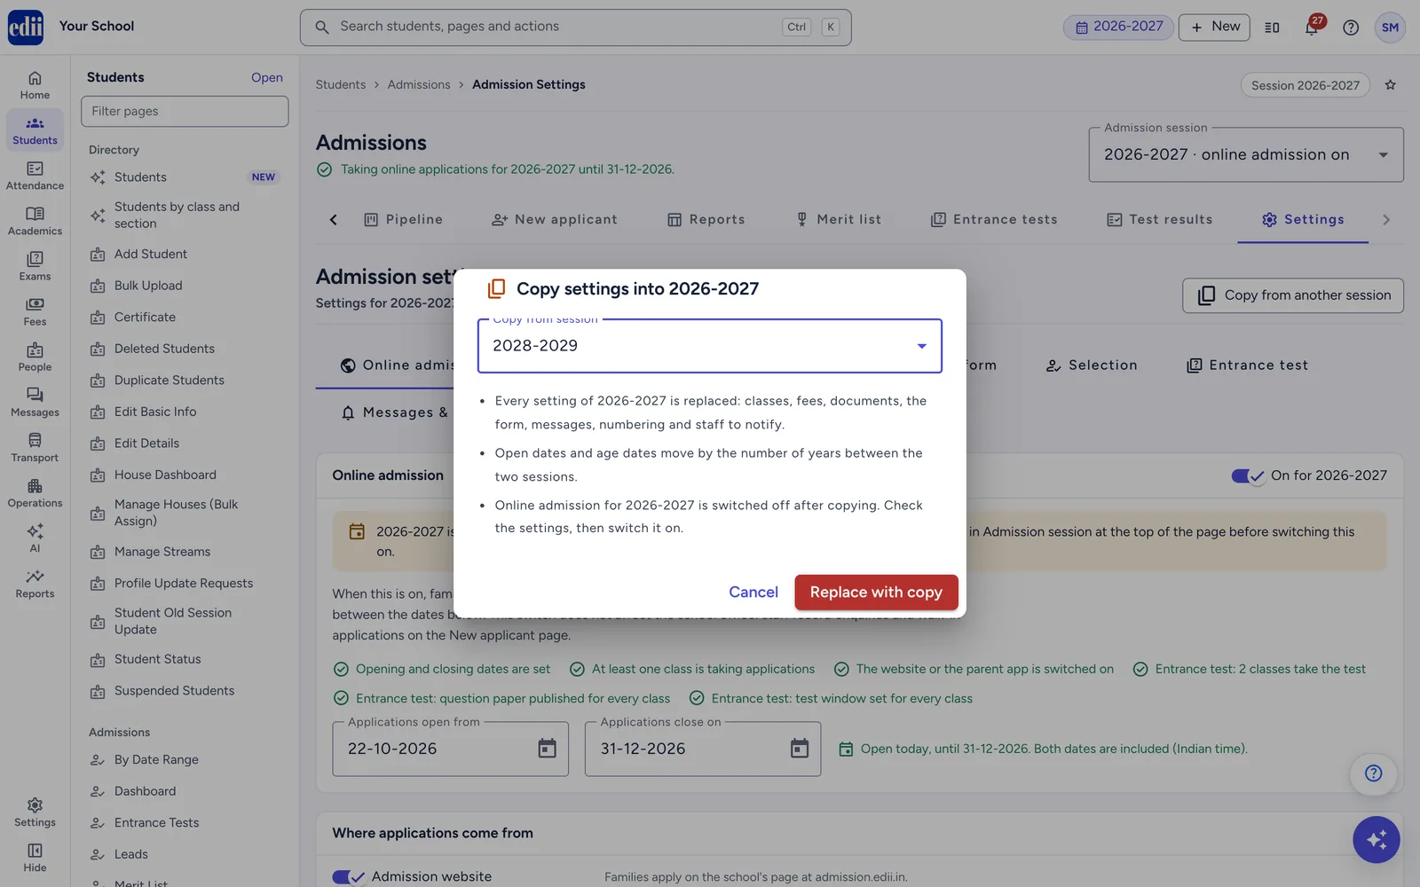Screen dimensions: 1420x887
Task: Toggle Online admission On for 2026-2027 switch
Action: [x=1247, y=475]
